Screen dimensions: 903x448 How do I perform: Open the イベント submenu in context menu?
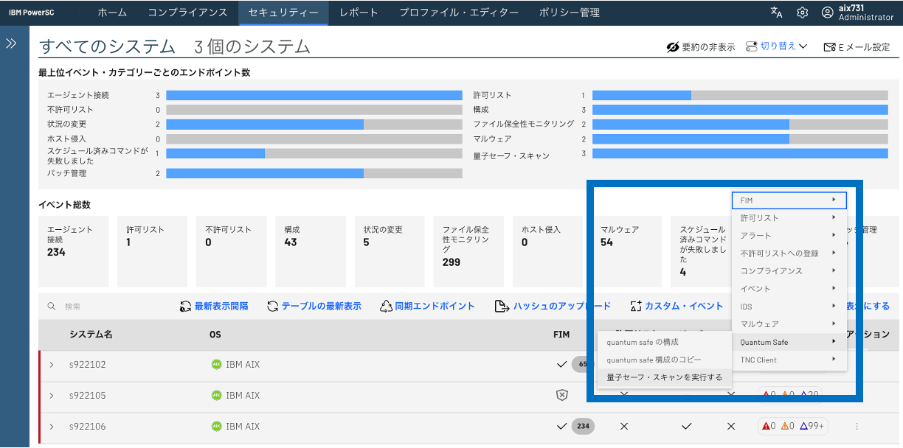pyautogui.click(x=789, y=288)
